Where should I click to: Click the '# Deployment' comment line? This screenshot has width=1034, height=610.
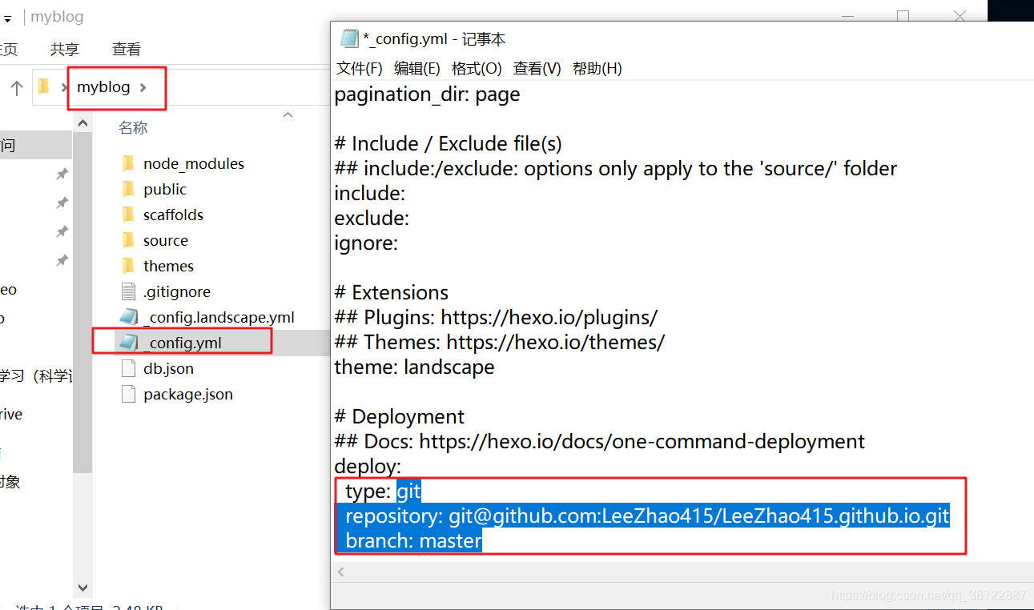[399, 416]
